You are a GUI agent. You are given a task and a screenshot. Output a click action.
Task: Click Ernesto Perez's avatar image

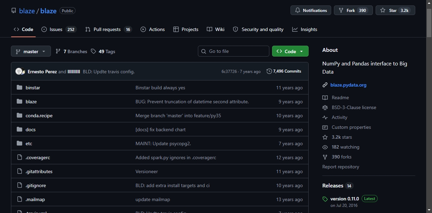click(x=19, y=71)
